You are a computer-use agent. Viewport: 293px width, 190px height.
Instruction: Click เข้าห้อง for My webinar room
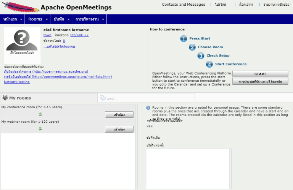[x=119, y=129]
